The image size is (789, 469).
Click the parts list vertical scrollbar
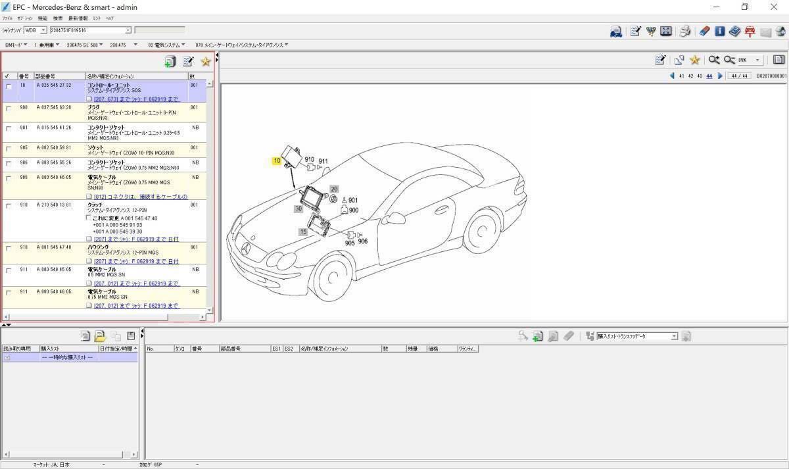(x=210, y=196)
